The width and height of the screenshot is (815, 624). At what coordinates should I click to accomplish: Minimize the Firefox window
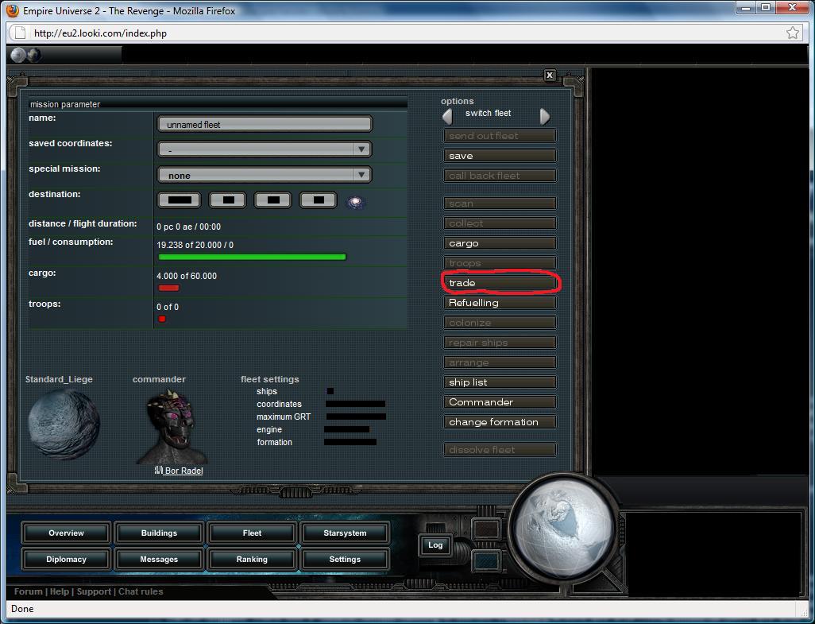pyautogui.click(x=747, y=8)
